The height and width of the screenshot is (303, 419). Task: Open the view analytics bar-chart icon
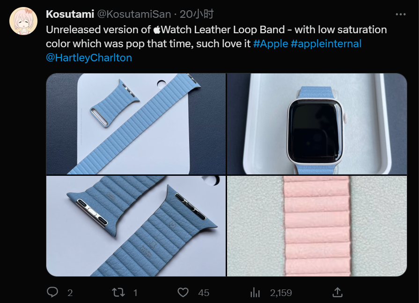tap(255, 292)
